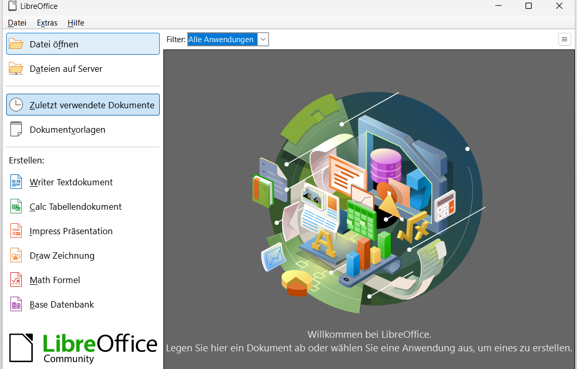577x369 pixels.
Task: Open the Datei menu
Action: pyautogui.click(x=17, y=23)
